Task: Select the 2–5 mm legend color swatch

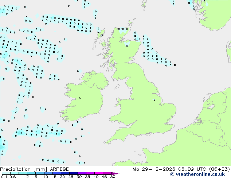Action: click(31, 173)
